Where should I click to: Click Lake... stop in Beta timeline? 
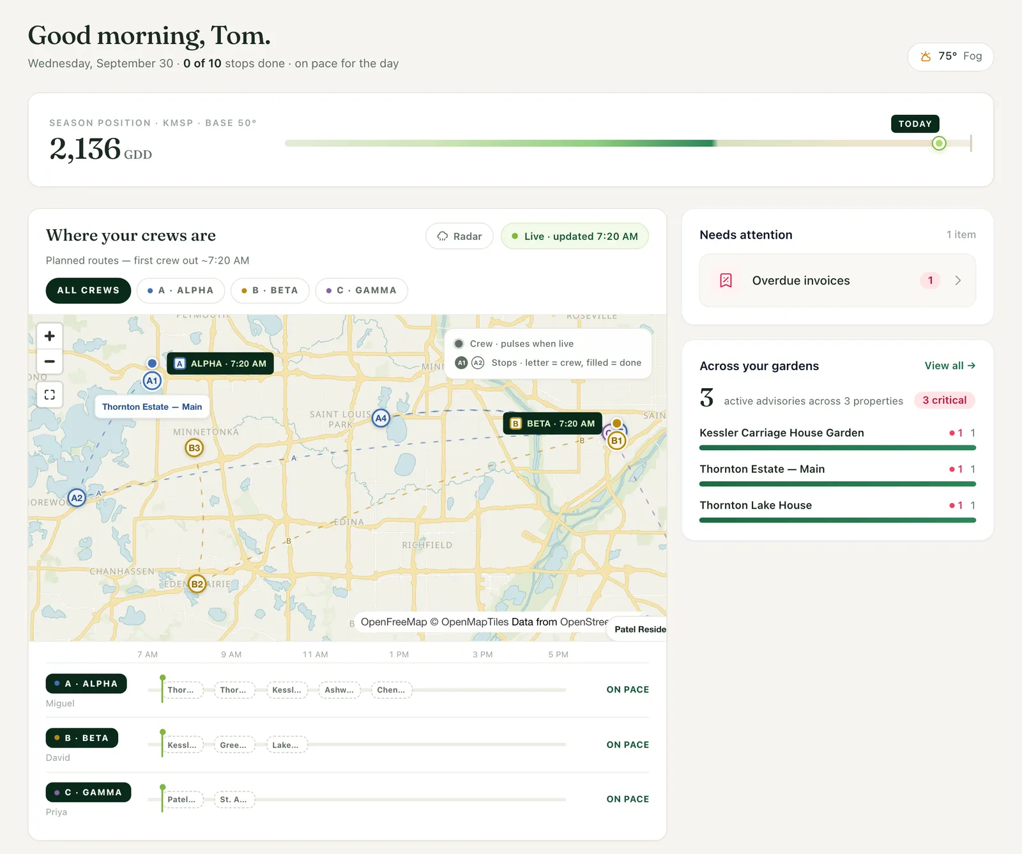point(286,745)
